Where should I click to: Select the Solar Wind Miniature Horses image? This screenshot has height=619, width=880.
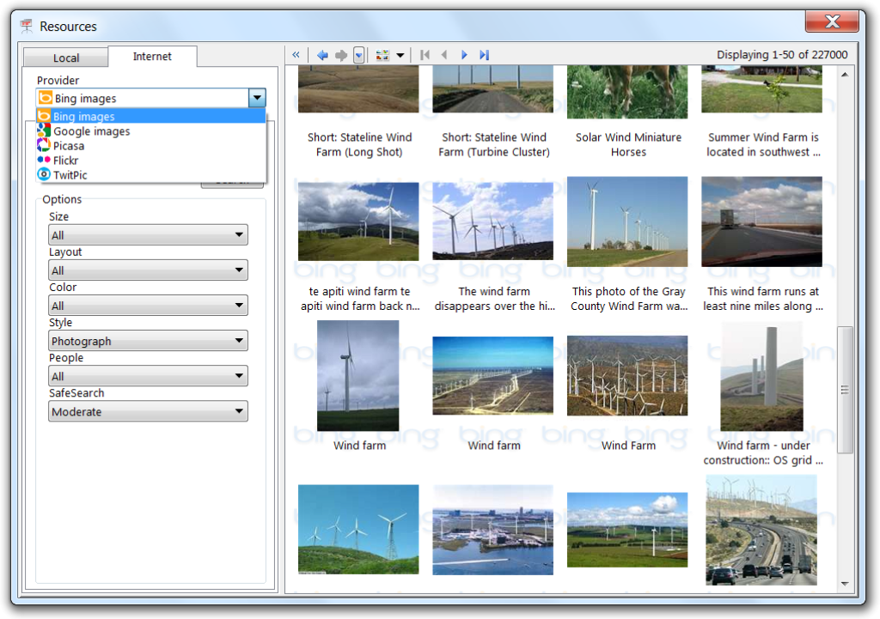(627, 91)
